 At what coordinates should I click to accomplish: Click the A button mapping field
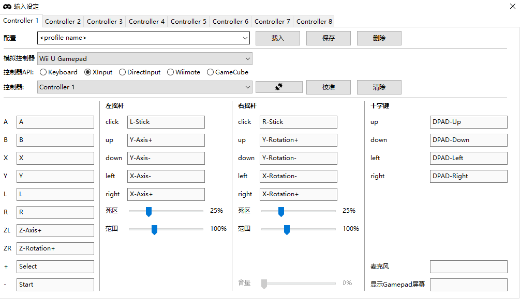tap(55, 122)
